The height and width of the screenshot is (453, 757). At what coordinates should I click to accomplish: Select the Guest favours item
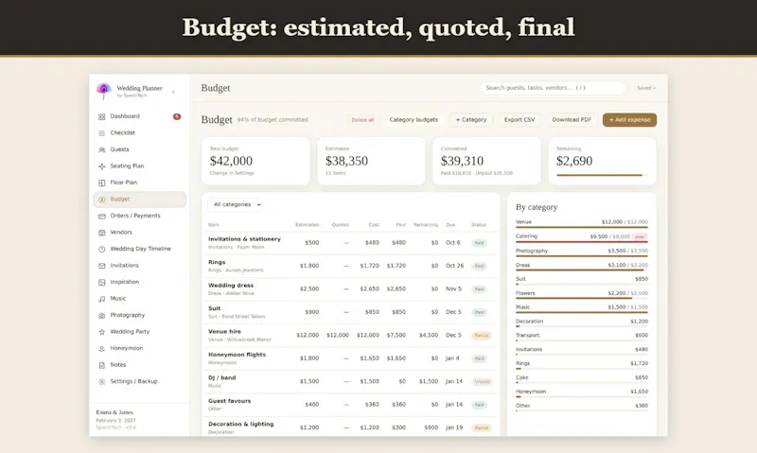[350, 405]
